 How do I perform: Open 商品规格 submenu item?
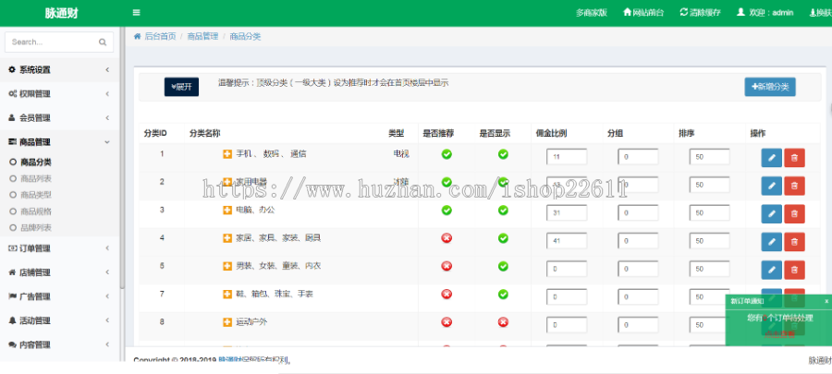[x=35, y=211]
